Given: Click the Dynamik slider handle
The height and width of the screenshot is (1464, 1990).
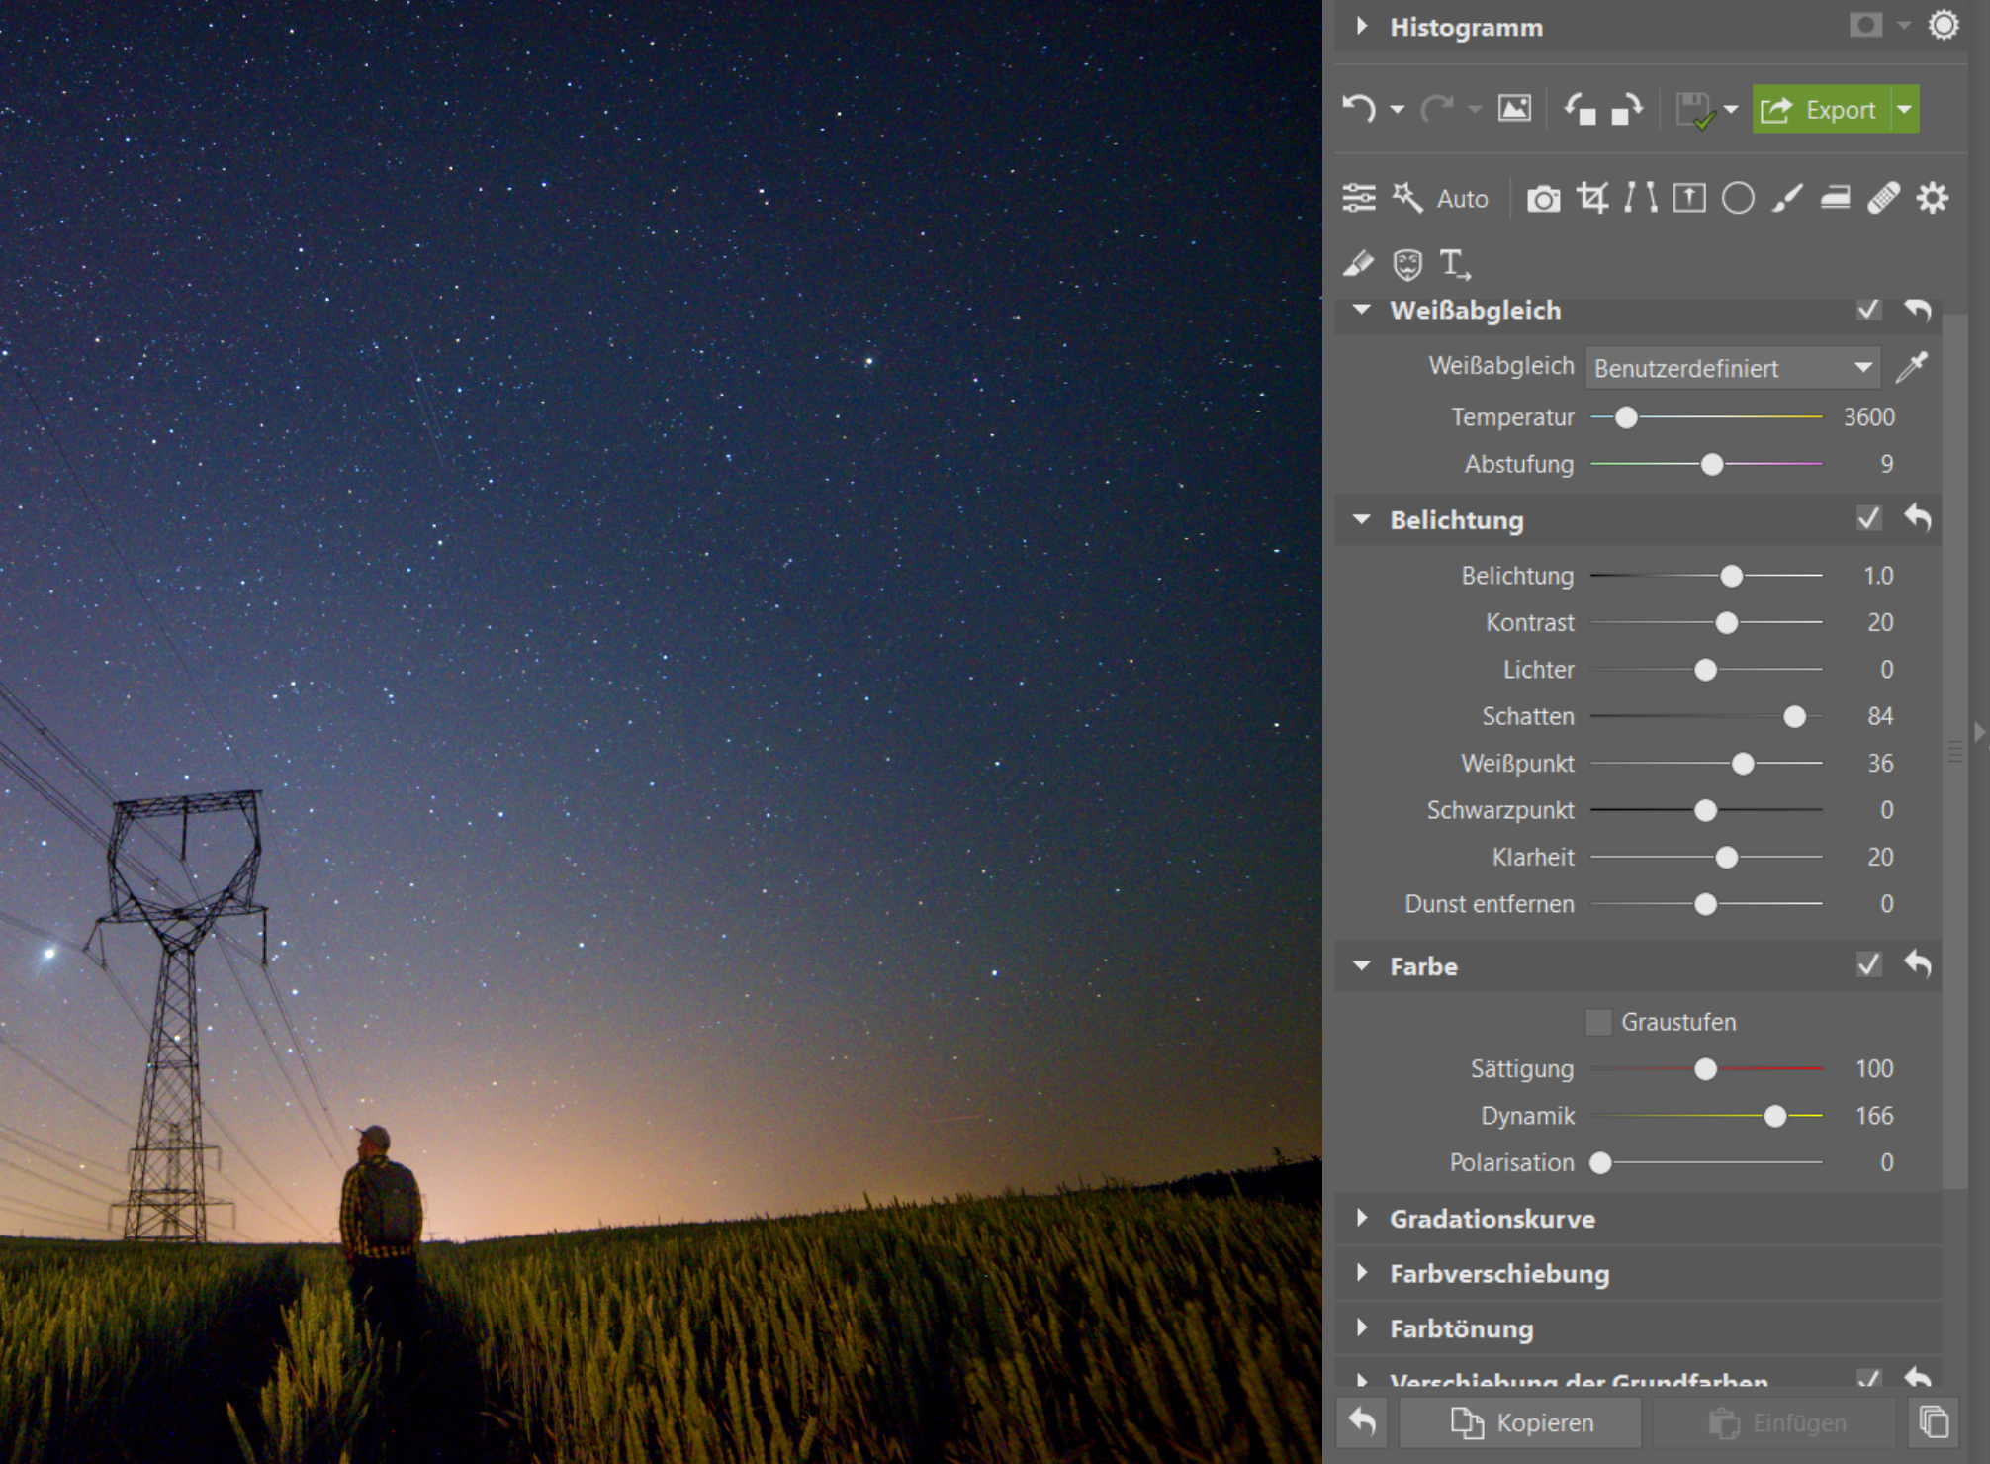Looking at the screenshot, I should tap(1775, 1116).
